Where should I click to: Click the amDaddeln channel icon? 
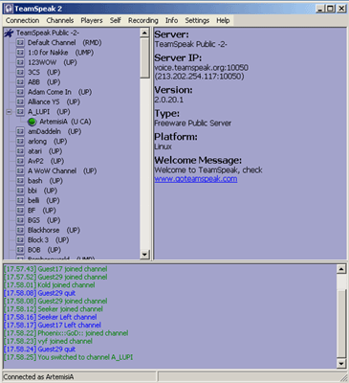tap(20, 131)
